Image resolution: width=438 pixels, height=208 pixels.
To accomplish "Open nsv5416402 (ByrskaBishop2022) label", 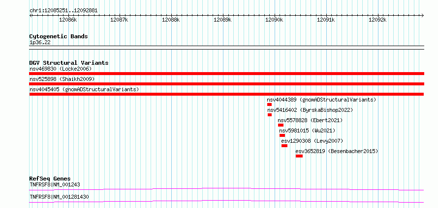I will tap(311, 110).
